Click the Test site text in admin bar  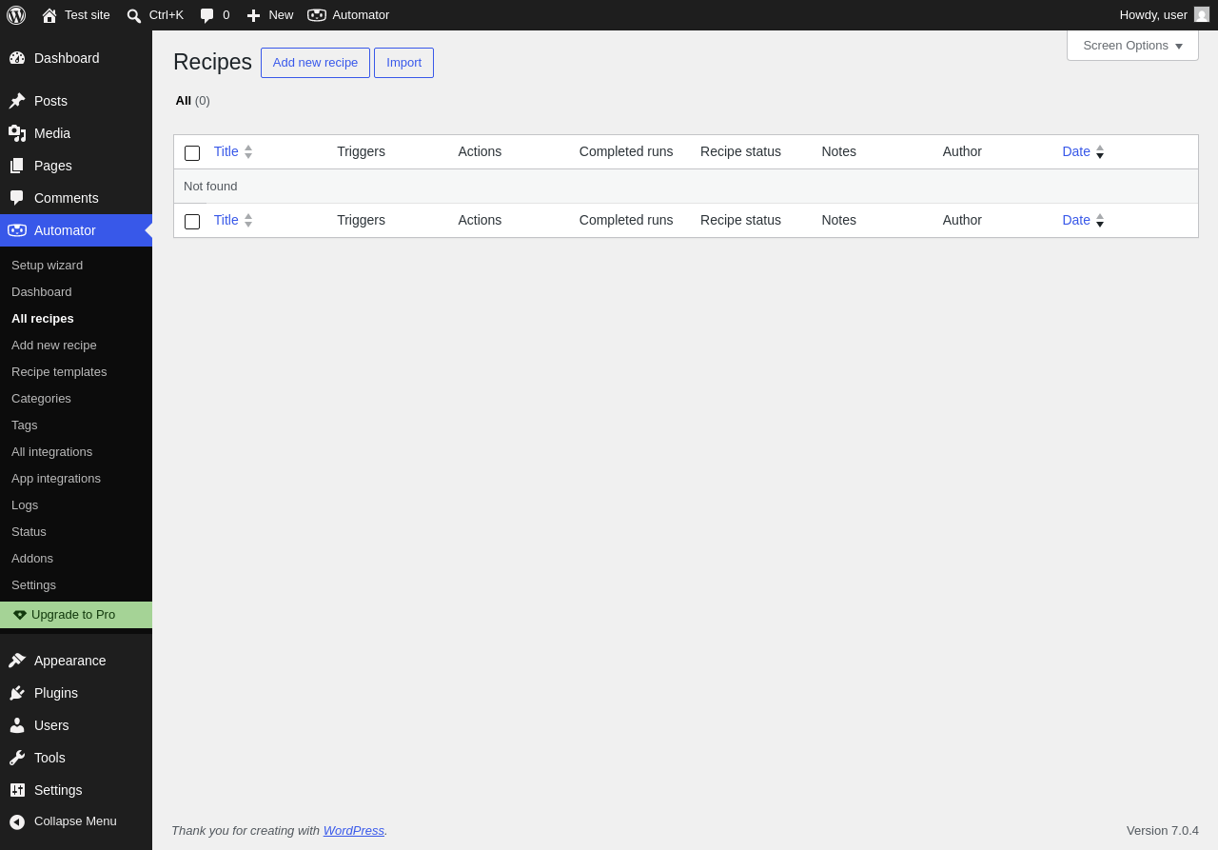click(x=88, y=15)
